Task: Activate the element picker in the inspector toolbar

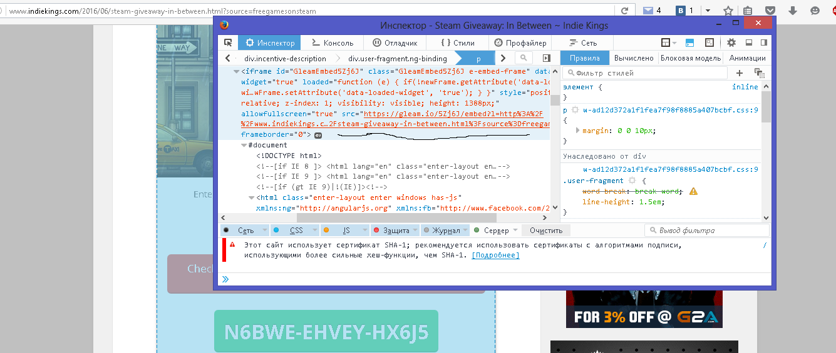Action: (x=228, y=43)
